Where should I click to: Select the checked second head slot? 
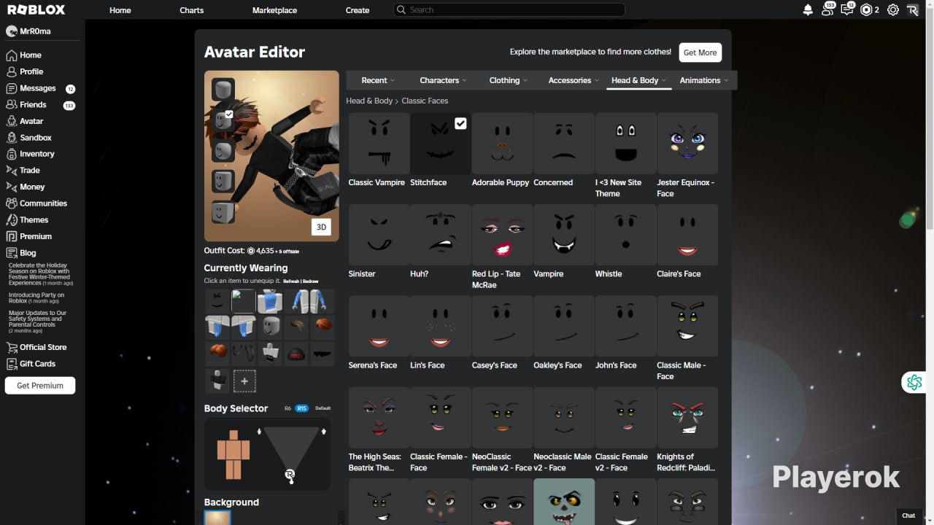(x=223, y=120)
